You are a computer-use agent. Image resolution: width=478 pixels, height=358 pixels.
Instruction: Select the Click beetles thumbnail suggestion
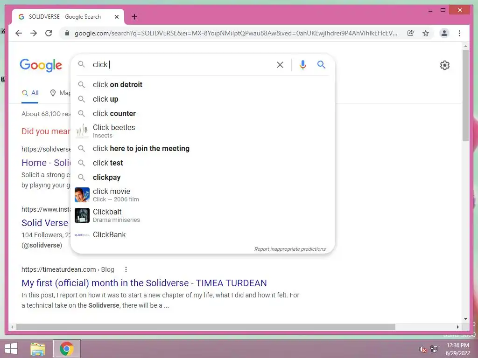[x=82, y=131]
